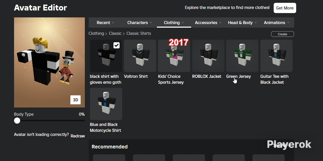The height and width of the screenshot is (161, 323).
Task: Open the Animations tab dropdown
Action: pyautogui.click(x=277, y=23)
